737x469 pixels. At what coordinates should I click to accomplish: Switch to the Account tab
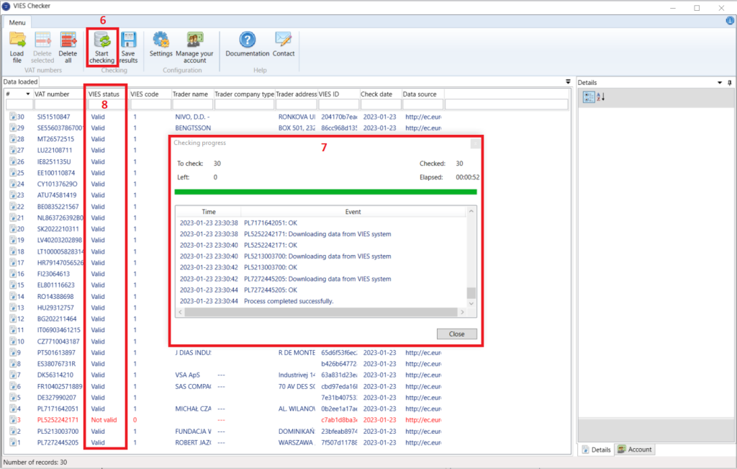(x=634, y=450)
